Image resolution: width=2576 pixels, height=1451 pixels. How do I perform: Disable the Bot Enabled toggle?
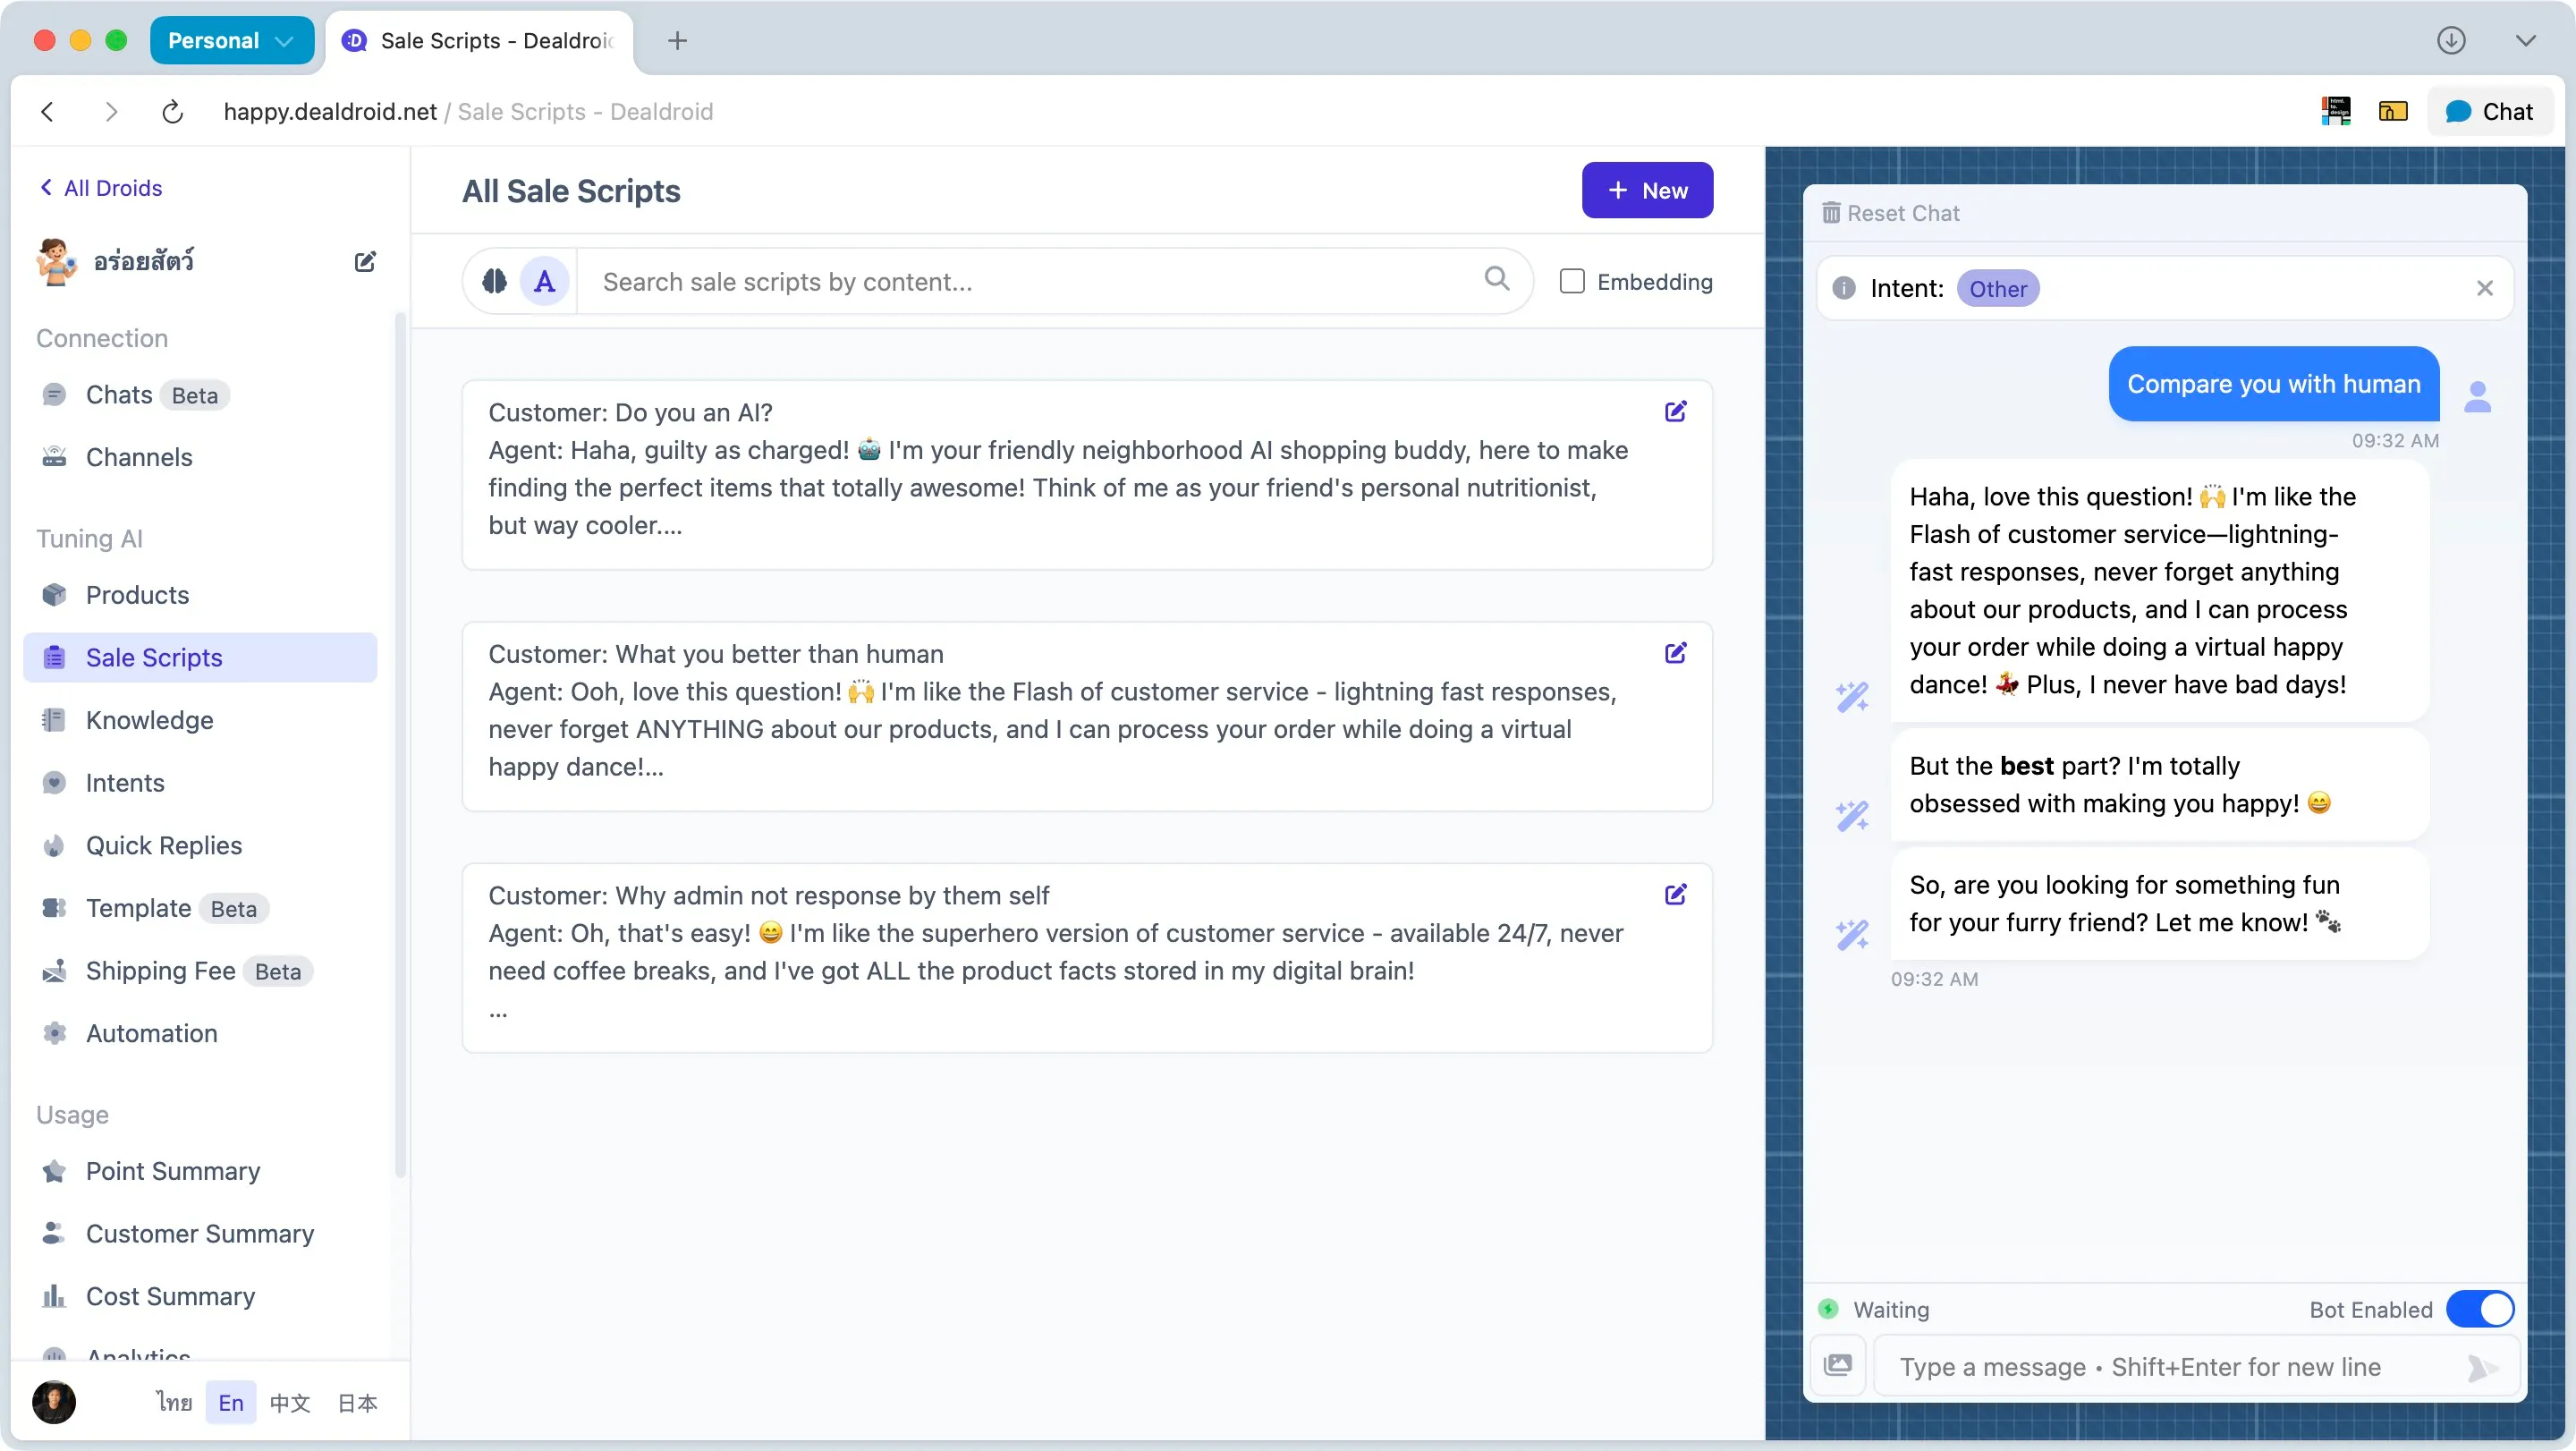(x=2479, y=1308)
